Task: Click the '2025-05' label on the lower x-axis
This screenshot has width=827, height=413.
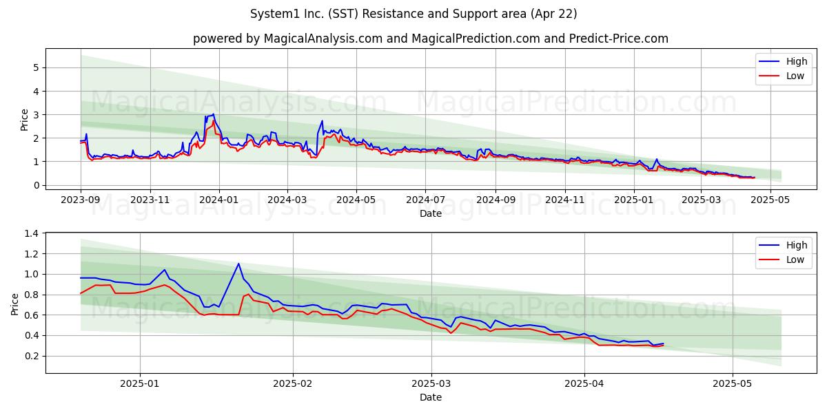Action: click(733, 383)
